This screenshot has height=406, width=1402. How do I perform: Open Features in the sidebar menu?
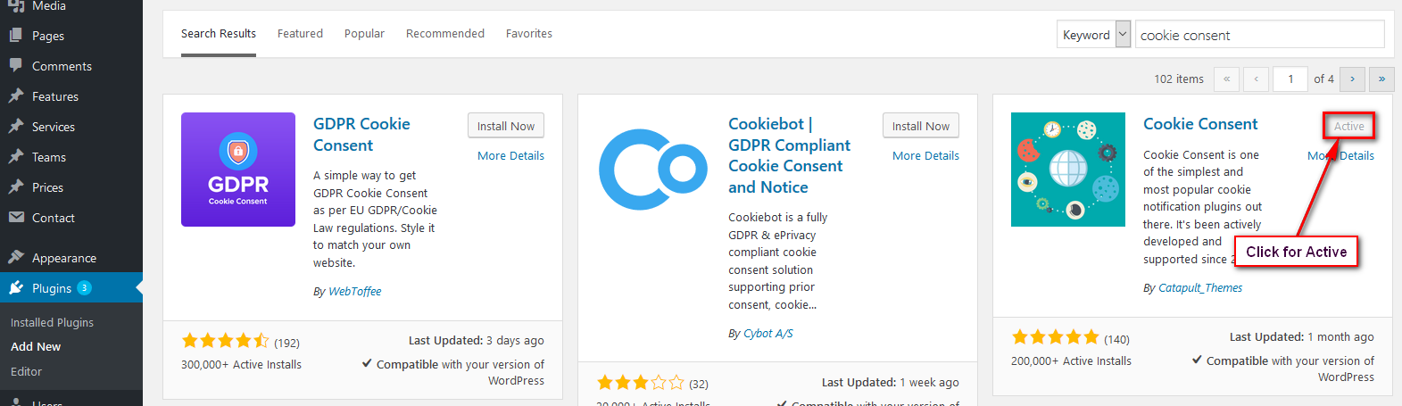pos(55,96)
